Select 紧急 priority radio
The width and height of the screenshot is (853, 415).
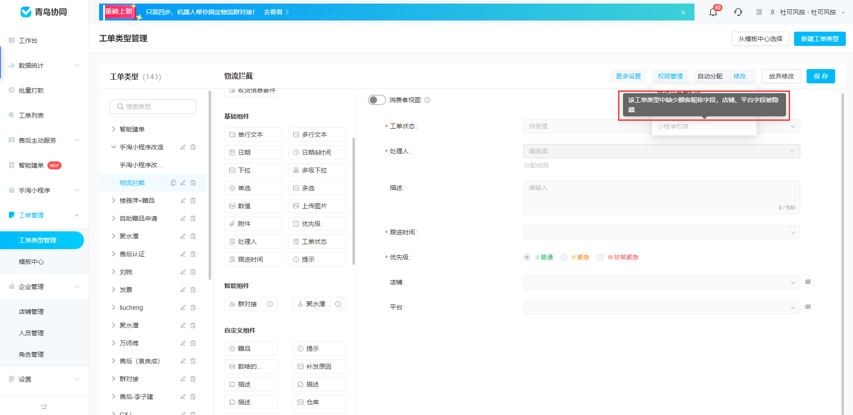tap(564, 257)
